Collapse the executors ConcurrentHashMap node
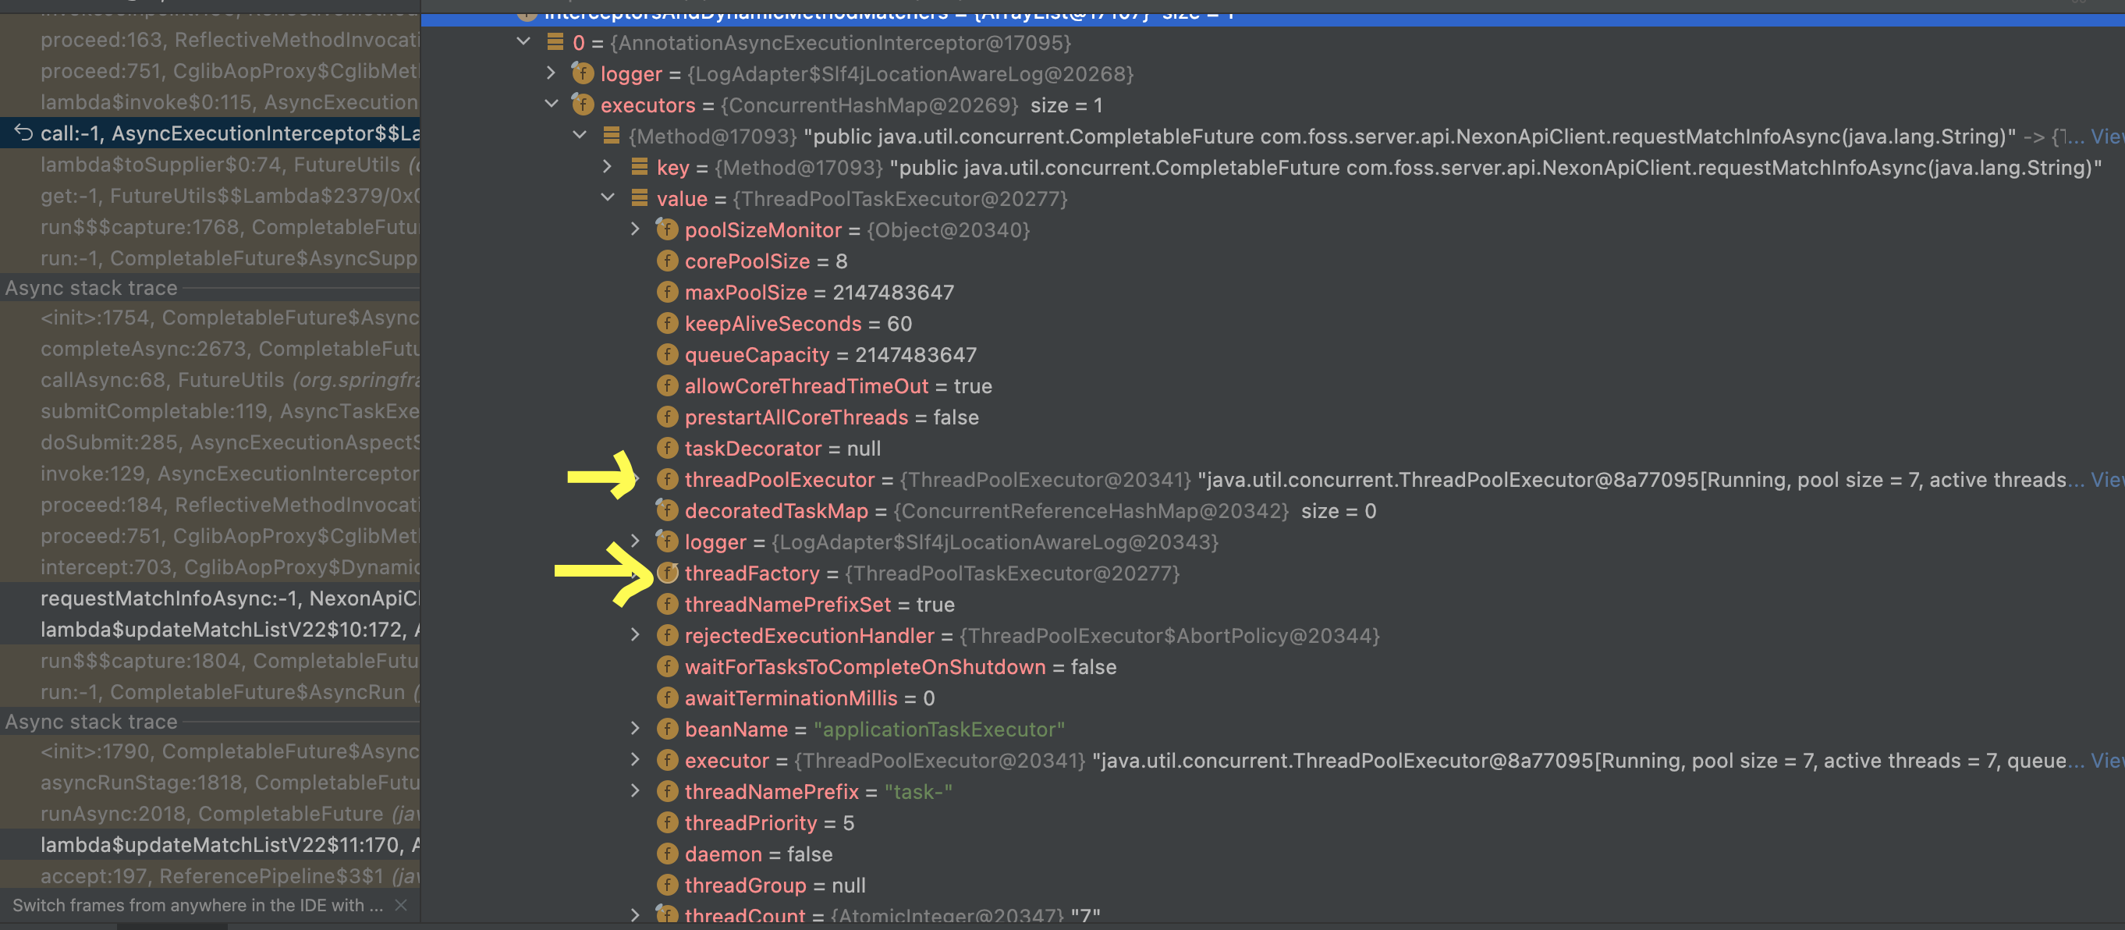The width and height of the screenshot is (2125, 930). click(551, 105)
